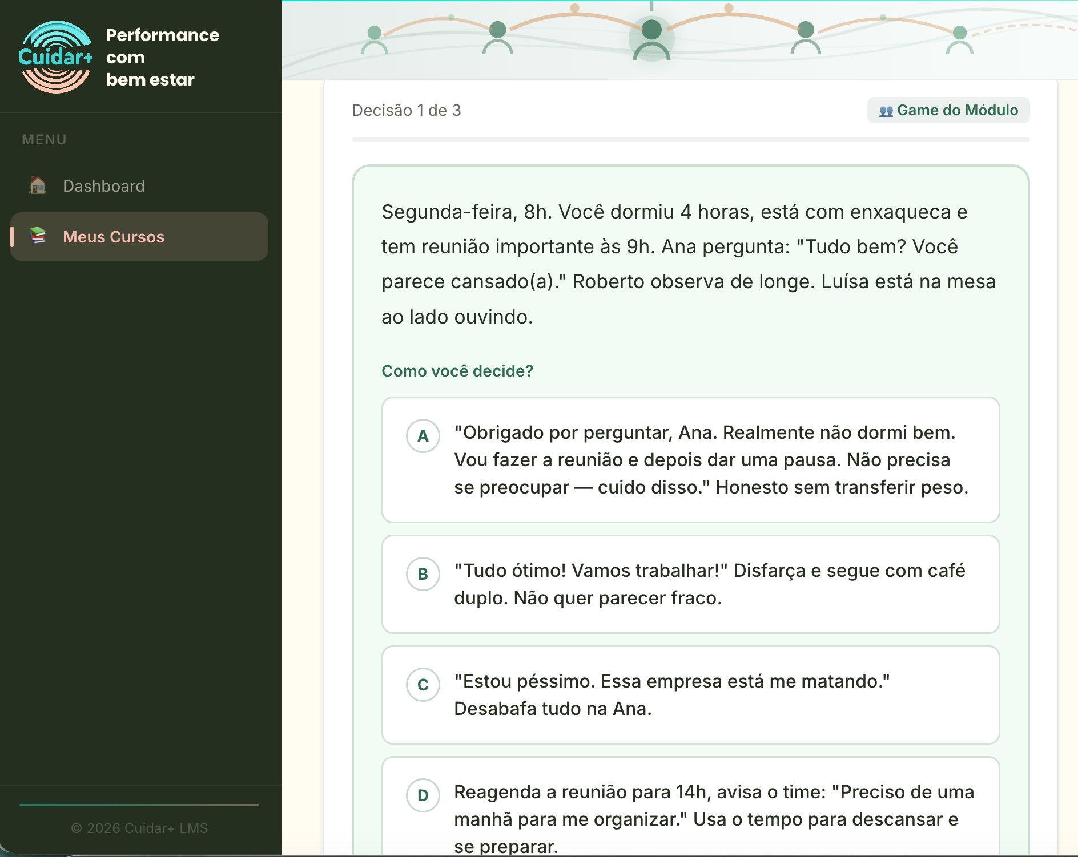Click the rightmost person icon in banner
The height and width of the screenshot is (857, 1078).
(960, 40)
